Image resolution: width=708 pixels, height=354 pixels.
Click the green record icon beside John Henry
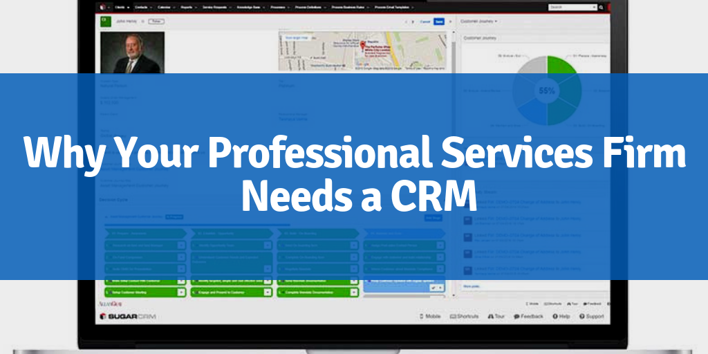106,21
